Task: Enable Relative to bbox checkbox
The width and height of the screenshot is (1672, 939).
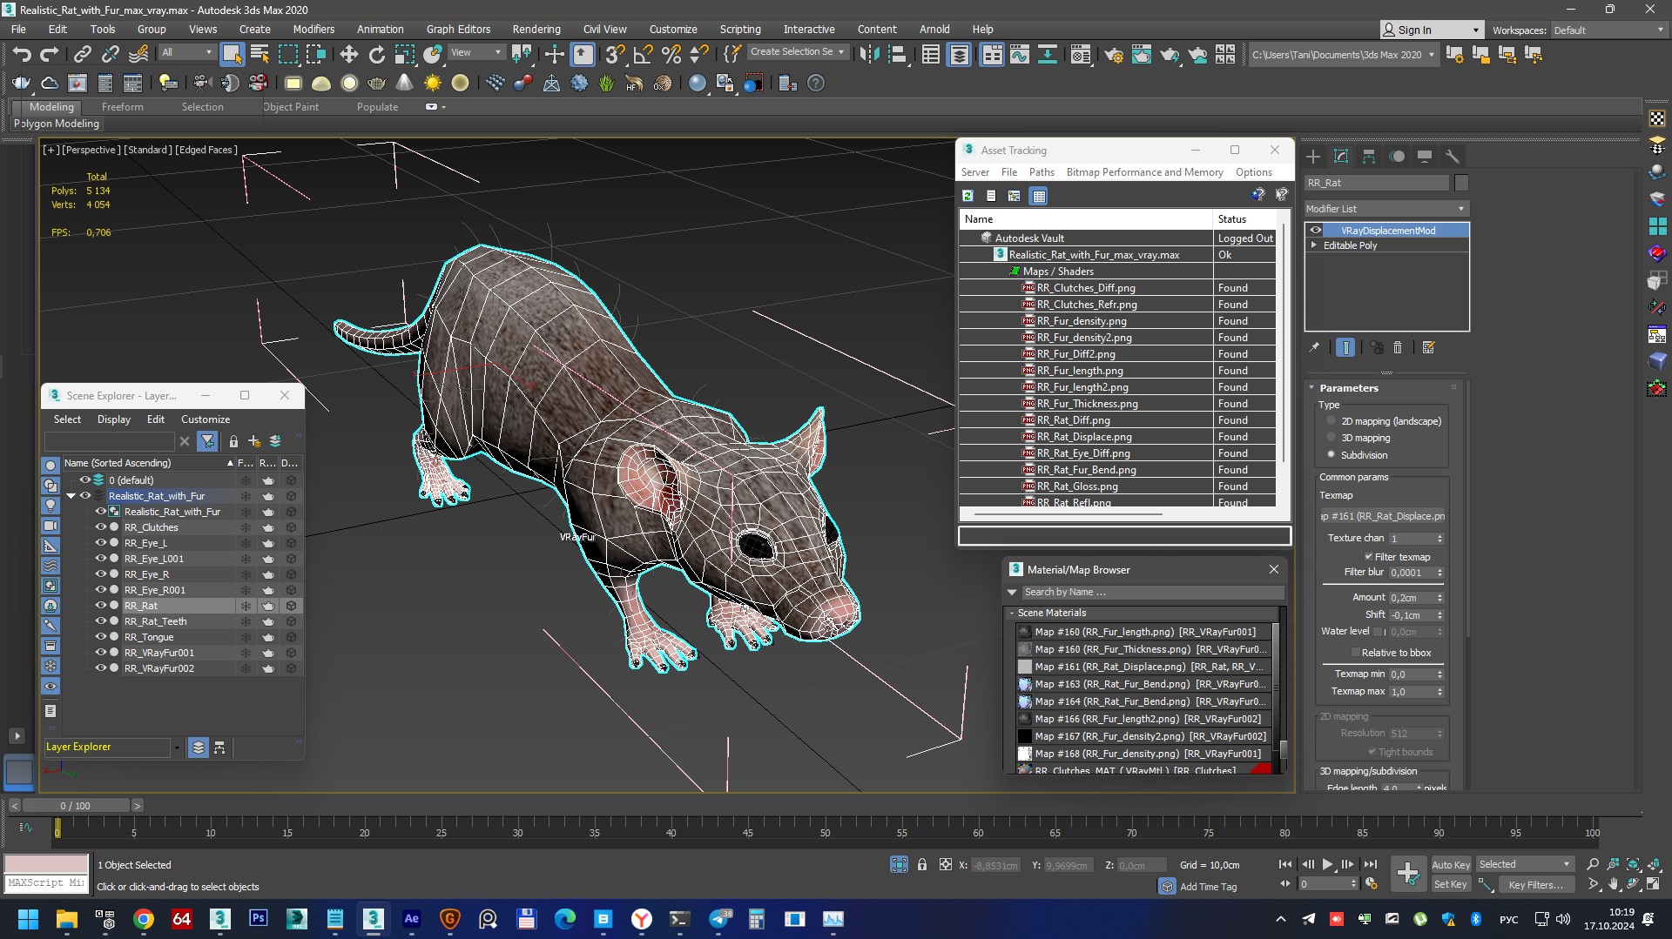Action: coord(1355,653)
